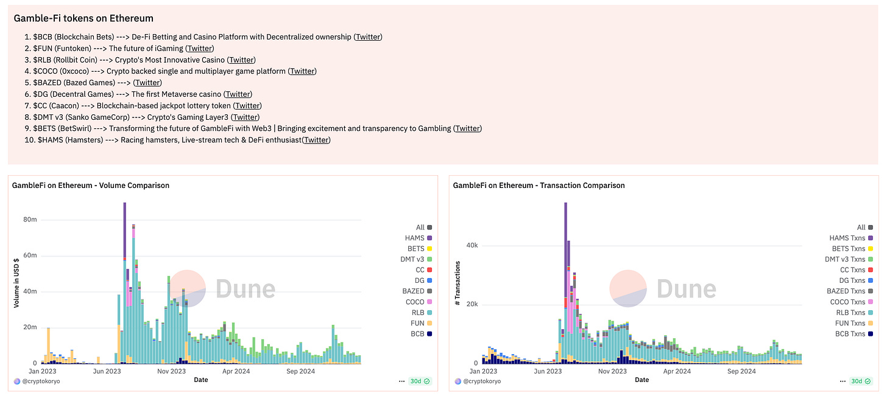Toggle All series in Transaction chart legend
The image size is (887, 396).
[866, 228]
